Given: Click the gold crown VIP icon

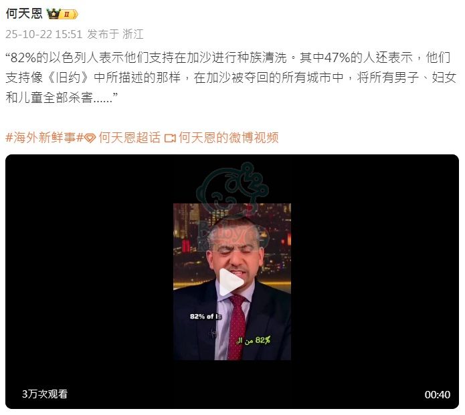Looking at the screenshot, I should click(x=54, y=13).
